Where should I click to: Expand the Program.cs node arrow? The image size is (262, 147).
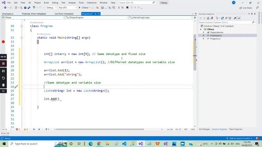203,39
